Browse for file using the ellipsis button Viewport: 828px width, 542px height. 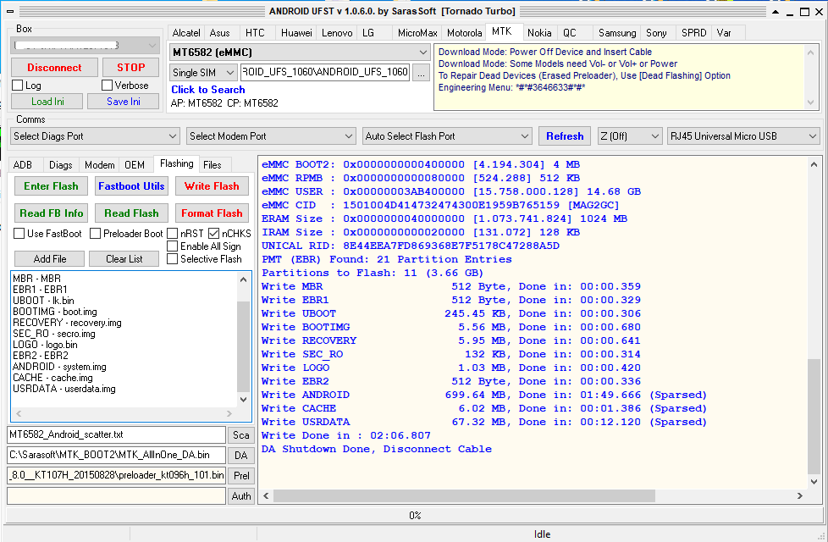click(x=421, y=72)
